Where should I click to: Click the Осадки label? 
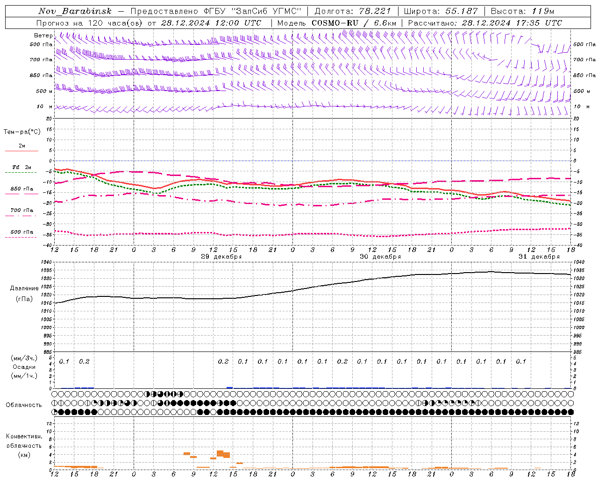click(24, 367)
